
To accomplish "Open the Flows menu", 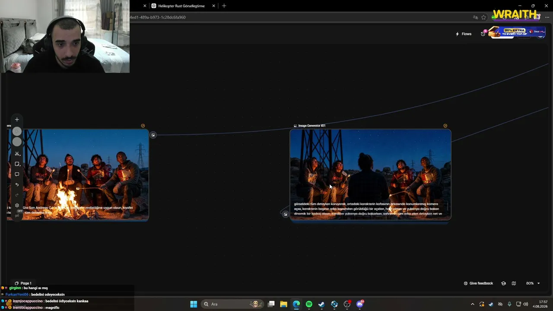I will [464, 34].
